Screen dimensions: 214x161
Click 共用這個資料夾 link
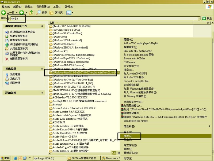(x=19, y=49)
